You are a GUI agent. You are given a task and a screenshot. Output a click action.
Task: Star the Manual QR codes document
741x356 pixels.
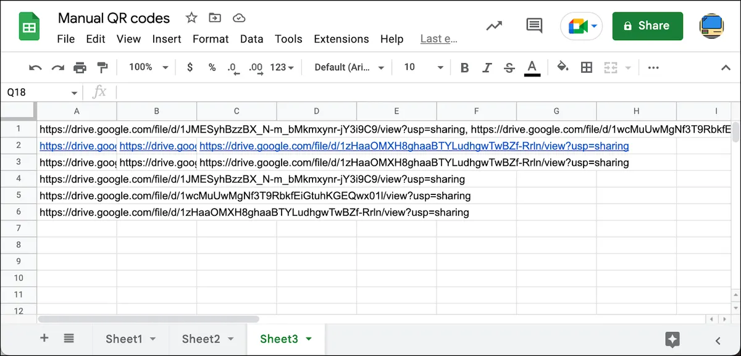coord(191,17)
